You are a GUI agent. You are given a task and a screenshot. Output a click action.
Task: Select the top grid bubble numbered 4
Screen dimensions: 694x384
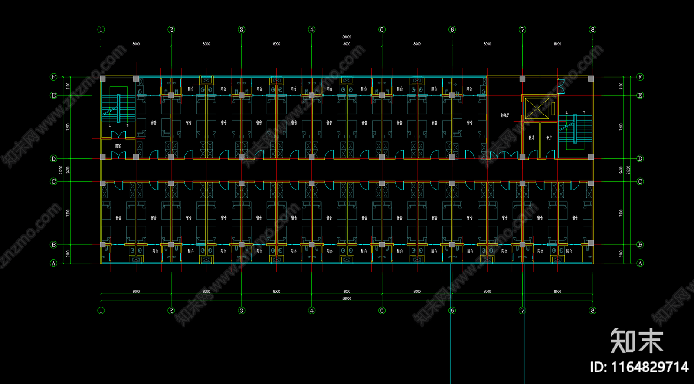(312, 30)
